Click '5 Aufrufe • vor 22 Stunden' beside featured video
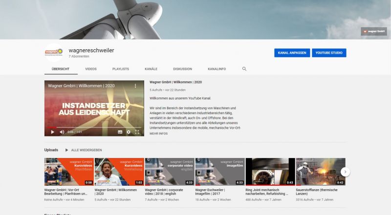 [168, 90]
